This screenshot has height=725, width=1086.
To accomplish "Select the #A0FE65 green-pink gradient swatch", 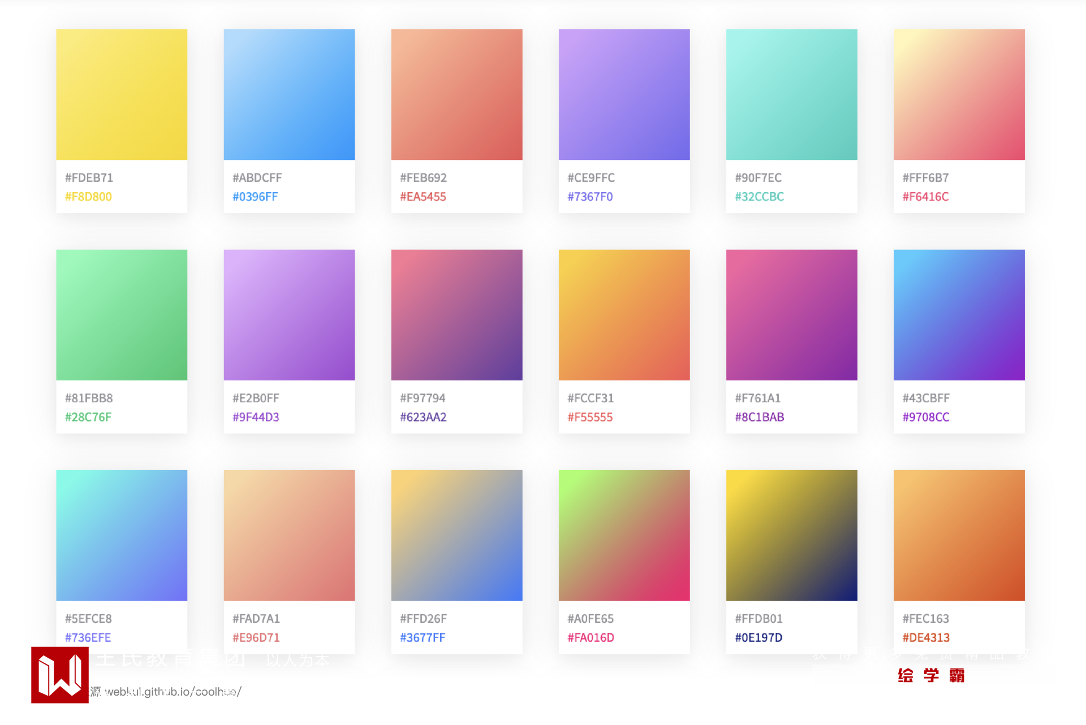I will click(624, 535).
